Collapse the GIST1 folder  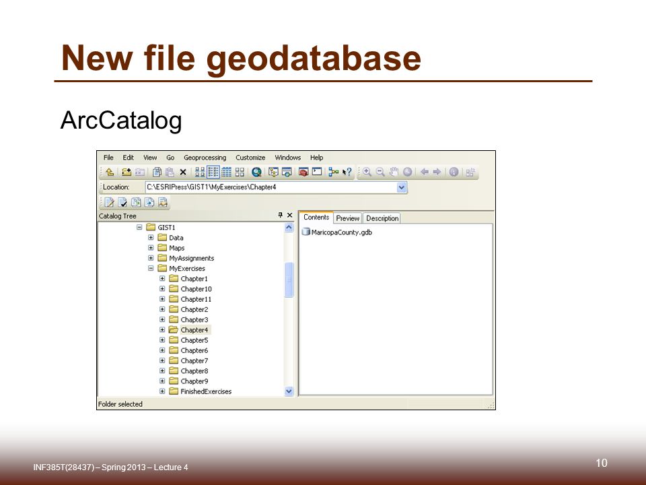tap(139, 227)
